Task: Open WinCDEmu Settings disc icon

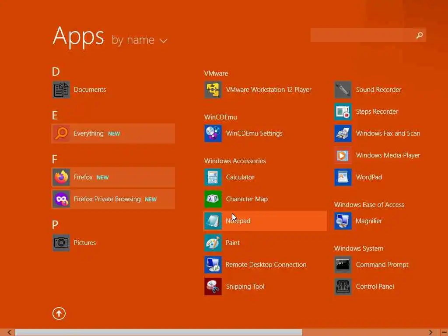Action: (x=213, y=133)
